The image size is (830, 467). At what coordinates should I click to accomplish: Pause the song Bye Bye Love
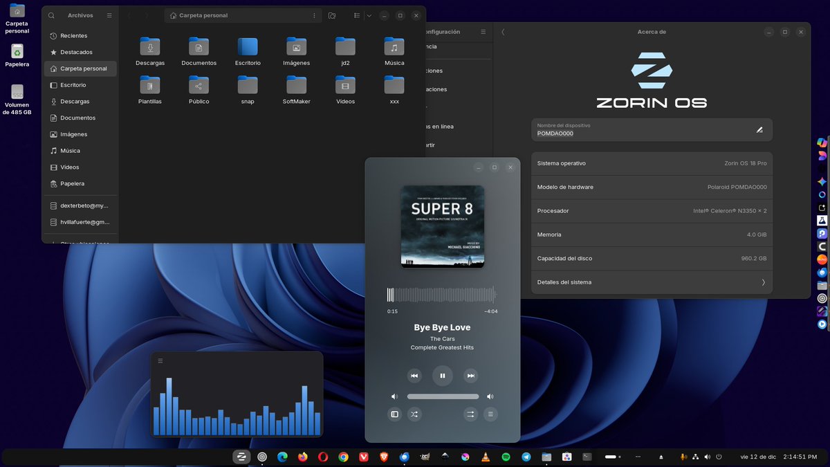point(443,376)
